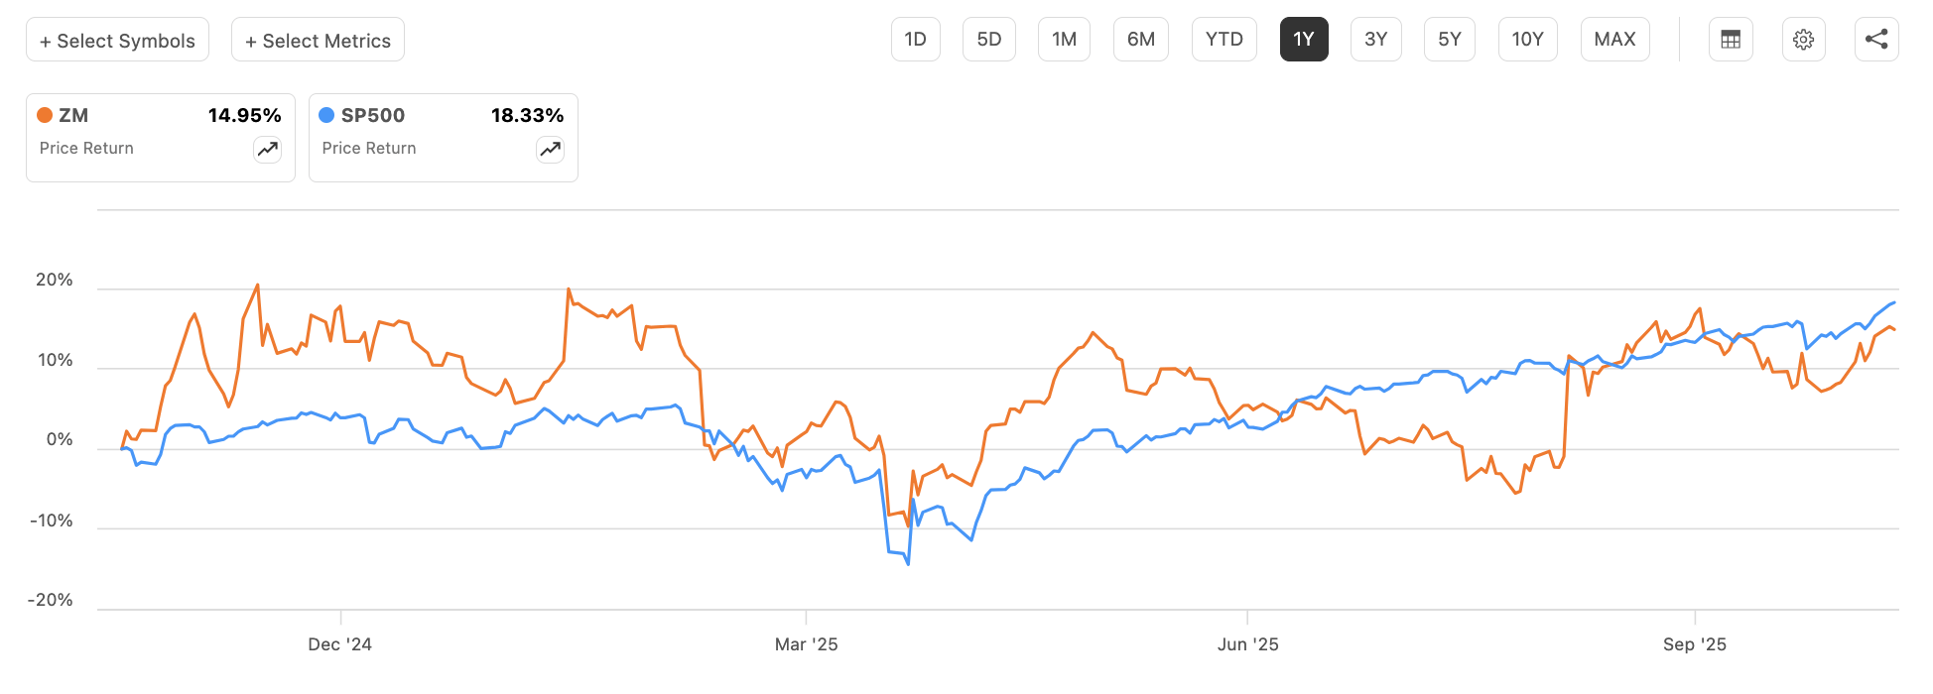The height and width of the screenshot is (694, 1933).
Task: Select the 10Y time range
Action: tap(1527, 39)
